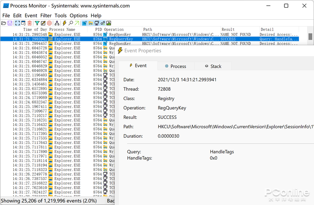Screen dimensions: 314x205
Task: Click the Save icon in the toolbar
Action: (x=10, y=23)
